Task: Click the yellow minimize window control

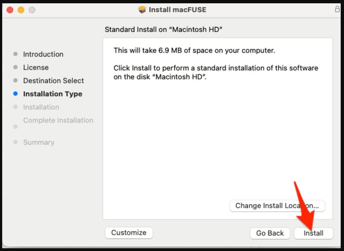Action: (20, 9)
